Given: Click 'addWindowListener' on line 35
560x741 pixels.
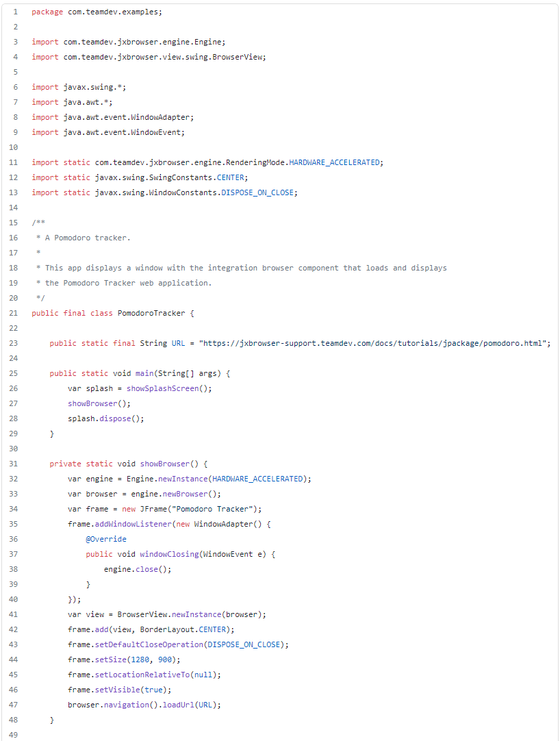Looking at the screenshot, I should click(133, 525).
